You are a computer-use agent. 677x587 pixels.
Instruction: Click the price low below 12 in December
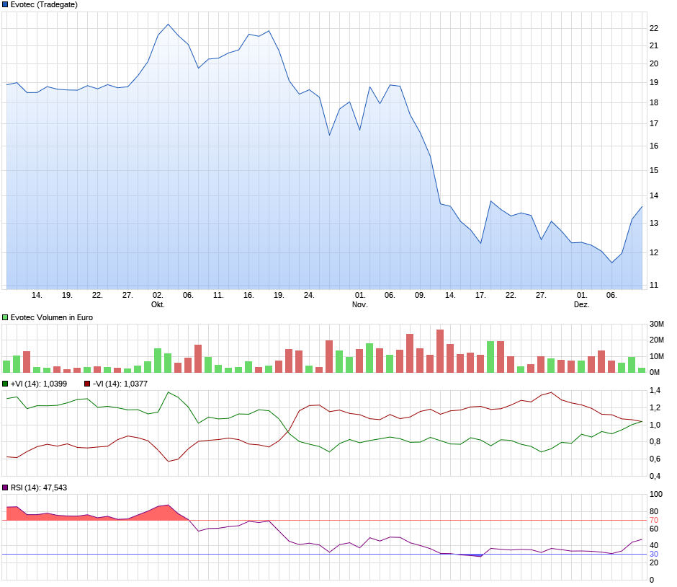click(612, 262)
